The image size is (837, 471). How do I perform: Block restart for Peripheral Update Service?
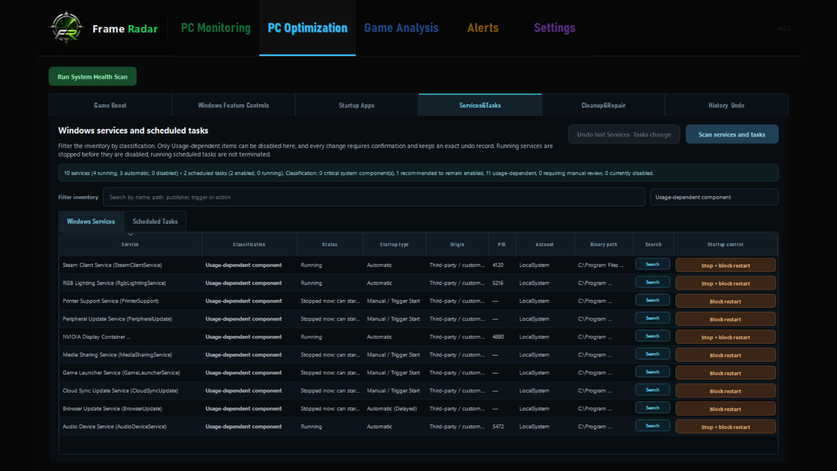[x=725, y=319]
